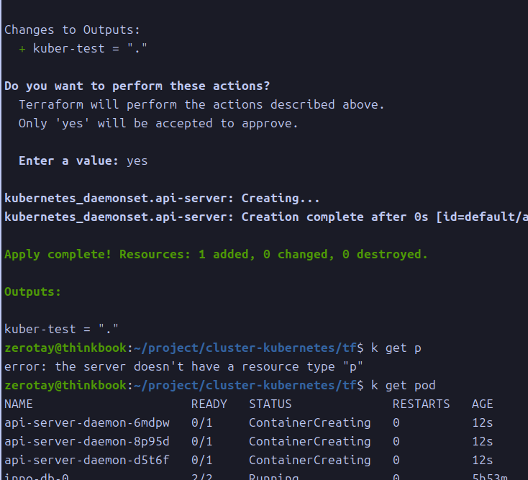The image size is (528, 480).
Task: Click the AGE column header
Action: click(483, 404)
